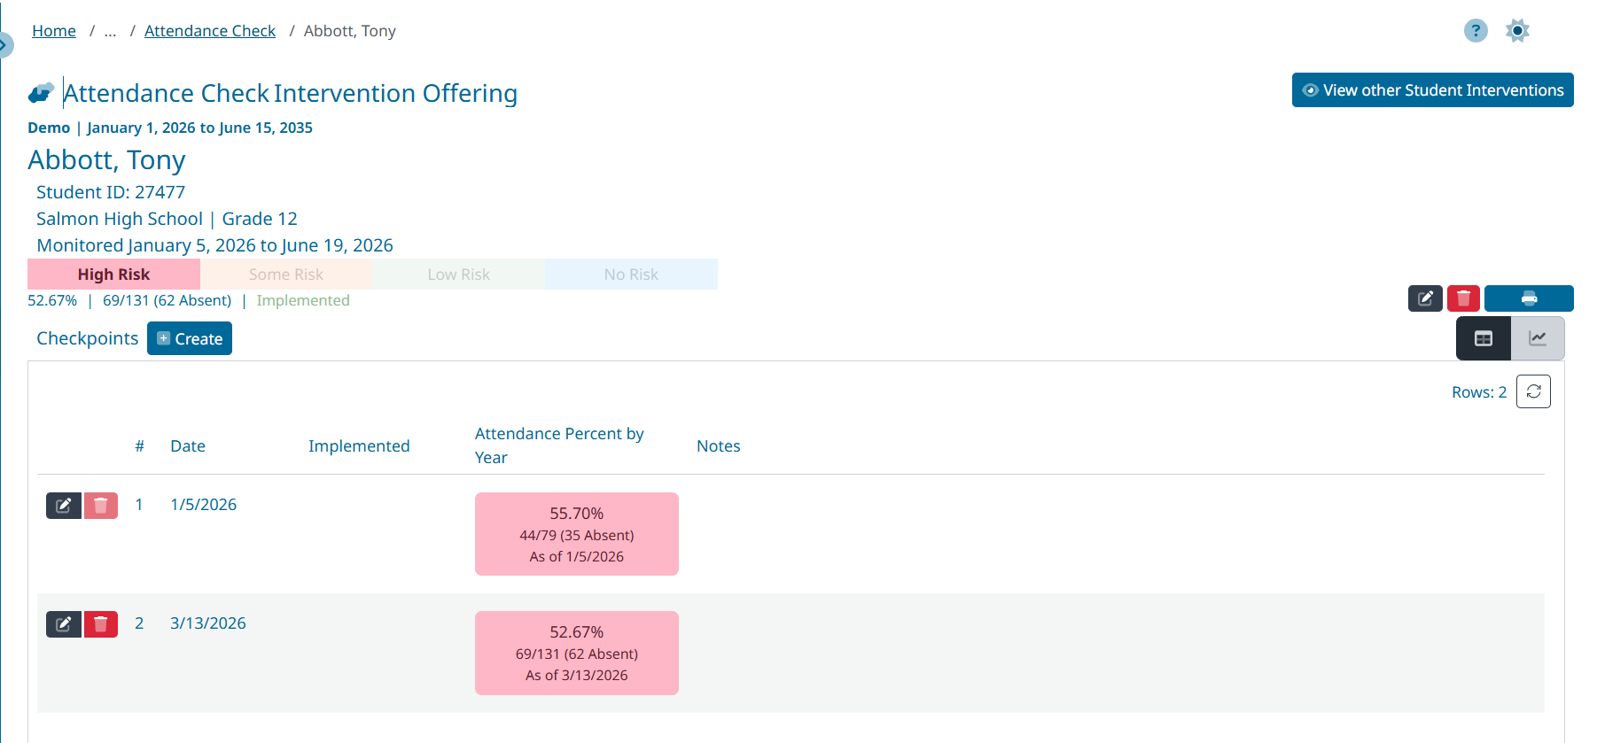
Task: Click the 52.67% attendance percent cell
Action: coord(576,653)
